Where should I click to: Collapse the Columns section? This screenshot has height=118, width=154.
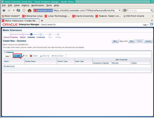tap(5, 52)
